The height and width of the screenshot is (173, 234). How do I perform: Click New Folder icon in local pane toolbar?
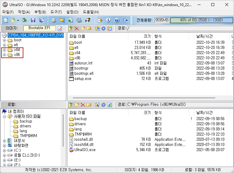(x=77, y=105)
